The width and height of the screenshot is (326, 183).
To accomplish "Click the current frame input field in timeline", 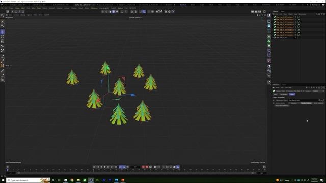I will point(135,167).
